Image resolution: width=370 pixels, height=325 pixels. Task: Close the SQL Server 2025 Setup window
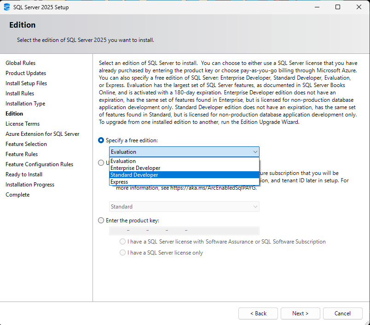point(359,7)
